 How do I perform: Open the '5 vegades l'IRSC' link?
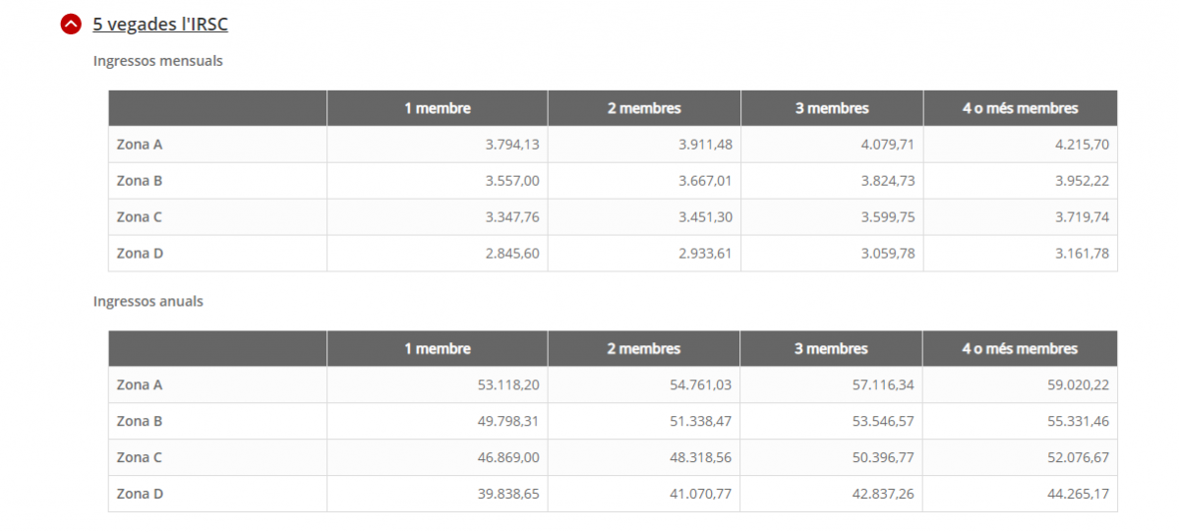(160, 24)
